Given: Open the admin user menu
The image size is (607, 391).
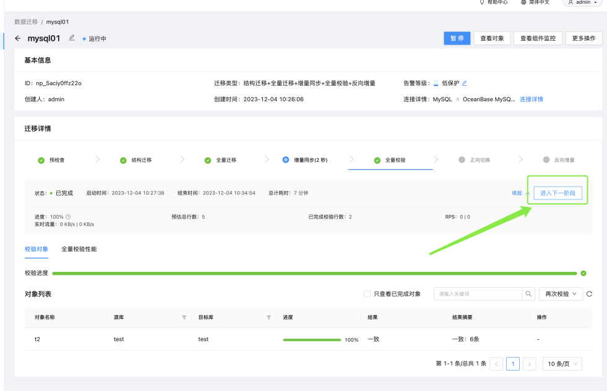Looking at the screenshot, I should tap(582, 2).
